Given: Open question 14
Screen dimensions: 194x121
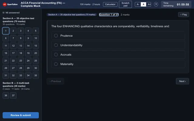Looking at the screenshot, I should (x=28, y=46).
